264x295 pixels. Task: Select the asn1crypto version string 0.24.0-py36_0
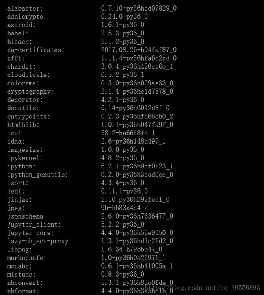tap(124, 17)
